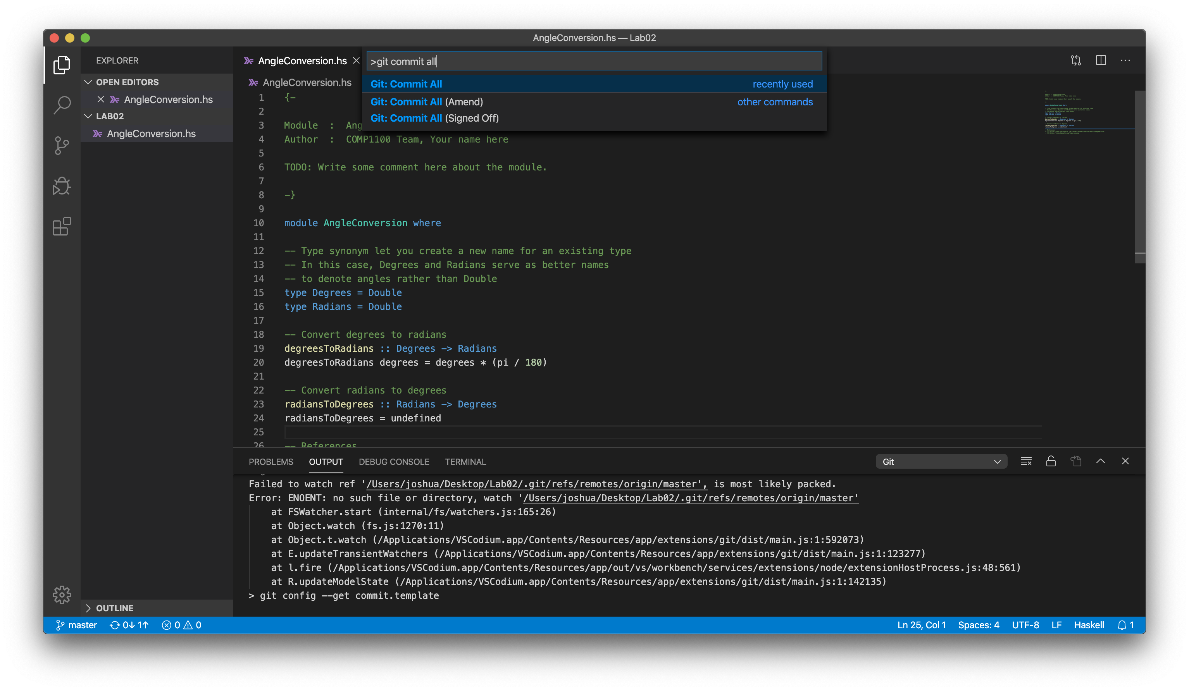Collapse the OPEN EDITORS section

coord(128,82)
